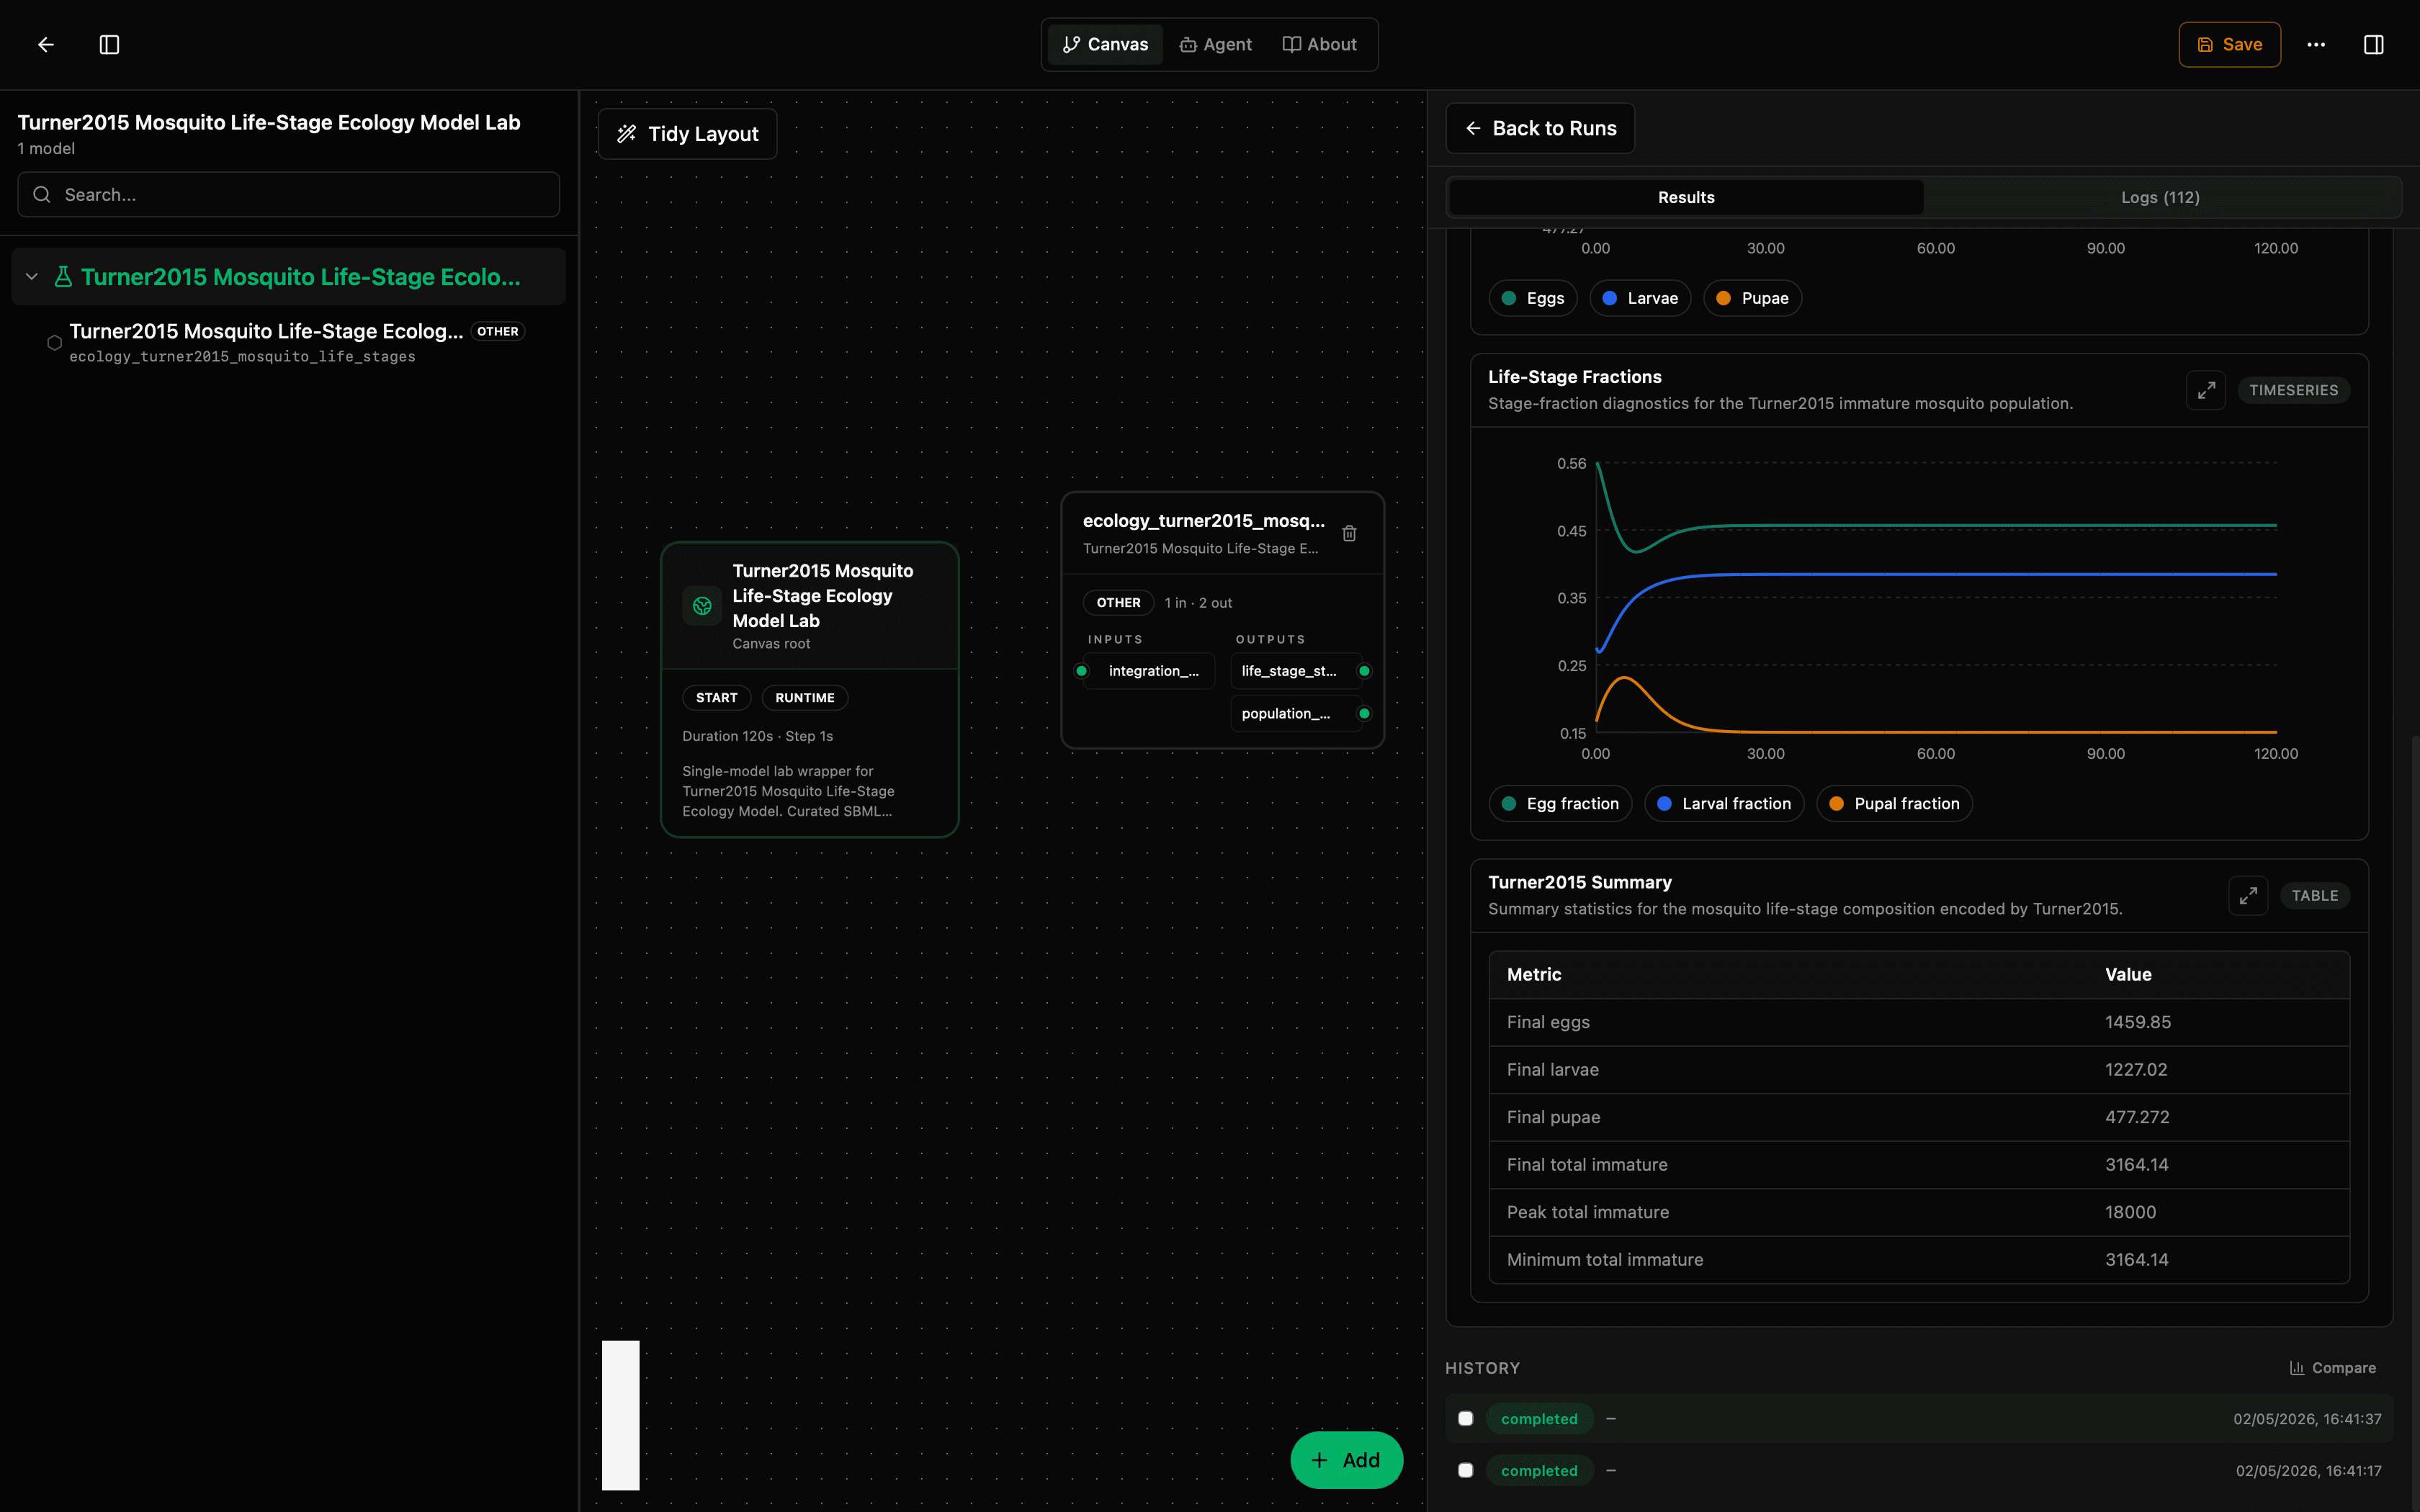Toggle the Pupal fraction legend
2420x1512 pixels.
(1894, 803)
